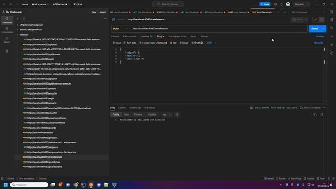
Task: Click the plus icon to open new request tab
Action: point(278,12)
